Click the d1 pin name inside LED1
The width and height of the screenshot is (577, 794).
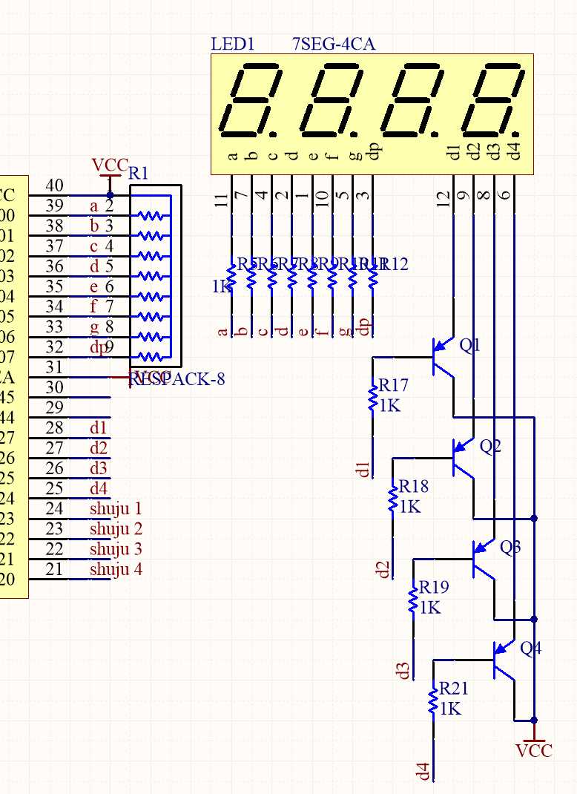453,152
